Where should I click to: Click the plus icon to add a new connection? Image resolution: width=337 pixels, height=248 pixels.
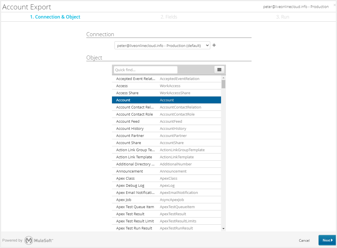point(214,45)
